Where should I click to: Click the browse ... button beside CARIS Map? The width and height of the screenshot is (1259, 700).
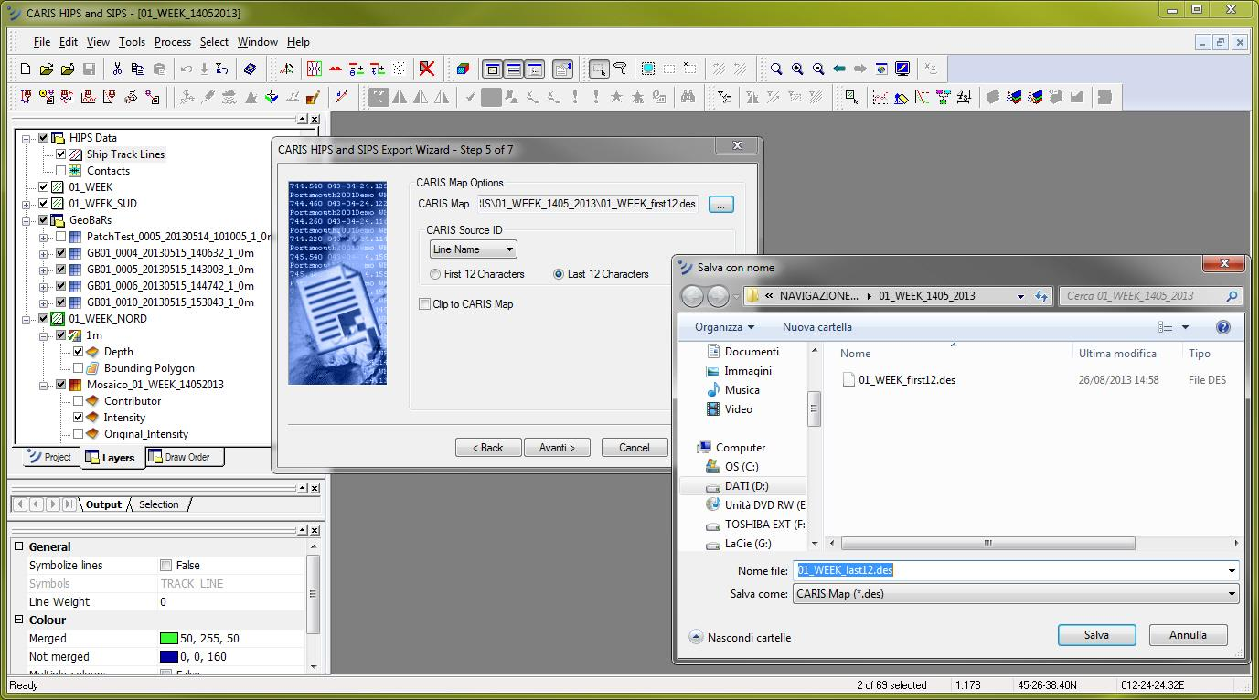720,205
